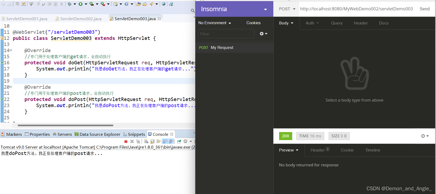
Task: Click the Show Whitespace pilcrow icon
Action: pyautogui.click(x=62, y=4)
